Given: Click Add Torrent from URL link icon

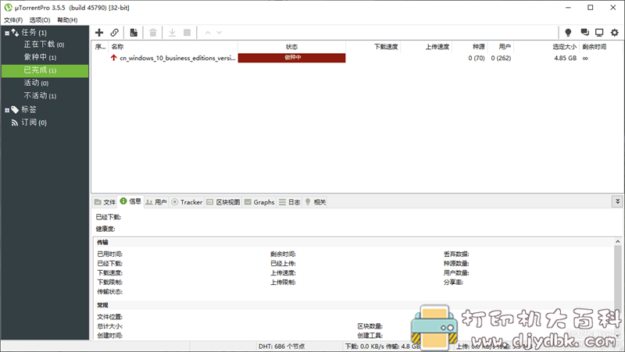Looking at the screenshot, I should coord(114,33).
